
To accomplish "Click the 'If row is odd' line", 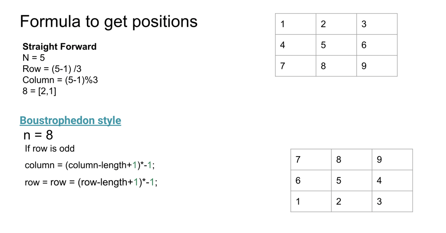I will [50, 149].
